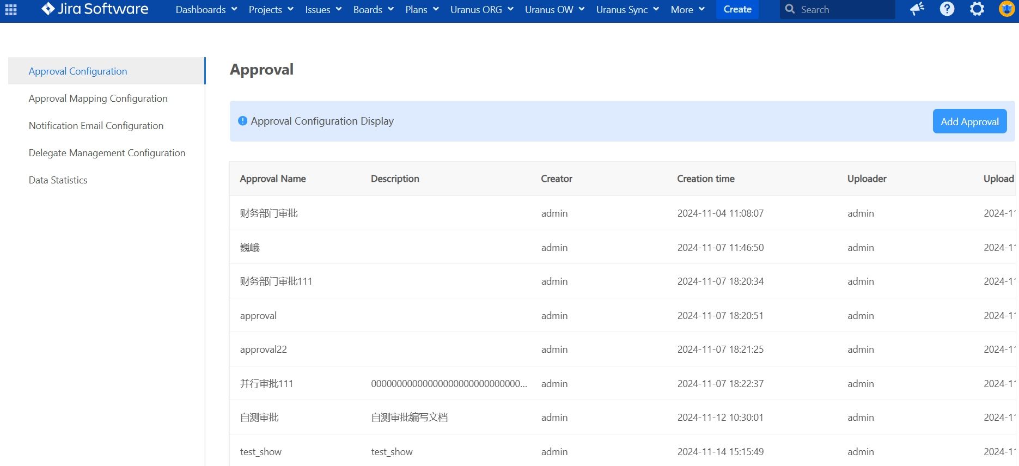This screenshot has height=466, width=1019.
Task: Open Data Statistics page
Action: (58, 180)
